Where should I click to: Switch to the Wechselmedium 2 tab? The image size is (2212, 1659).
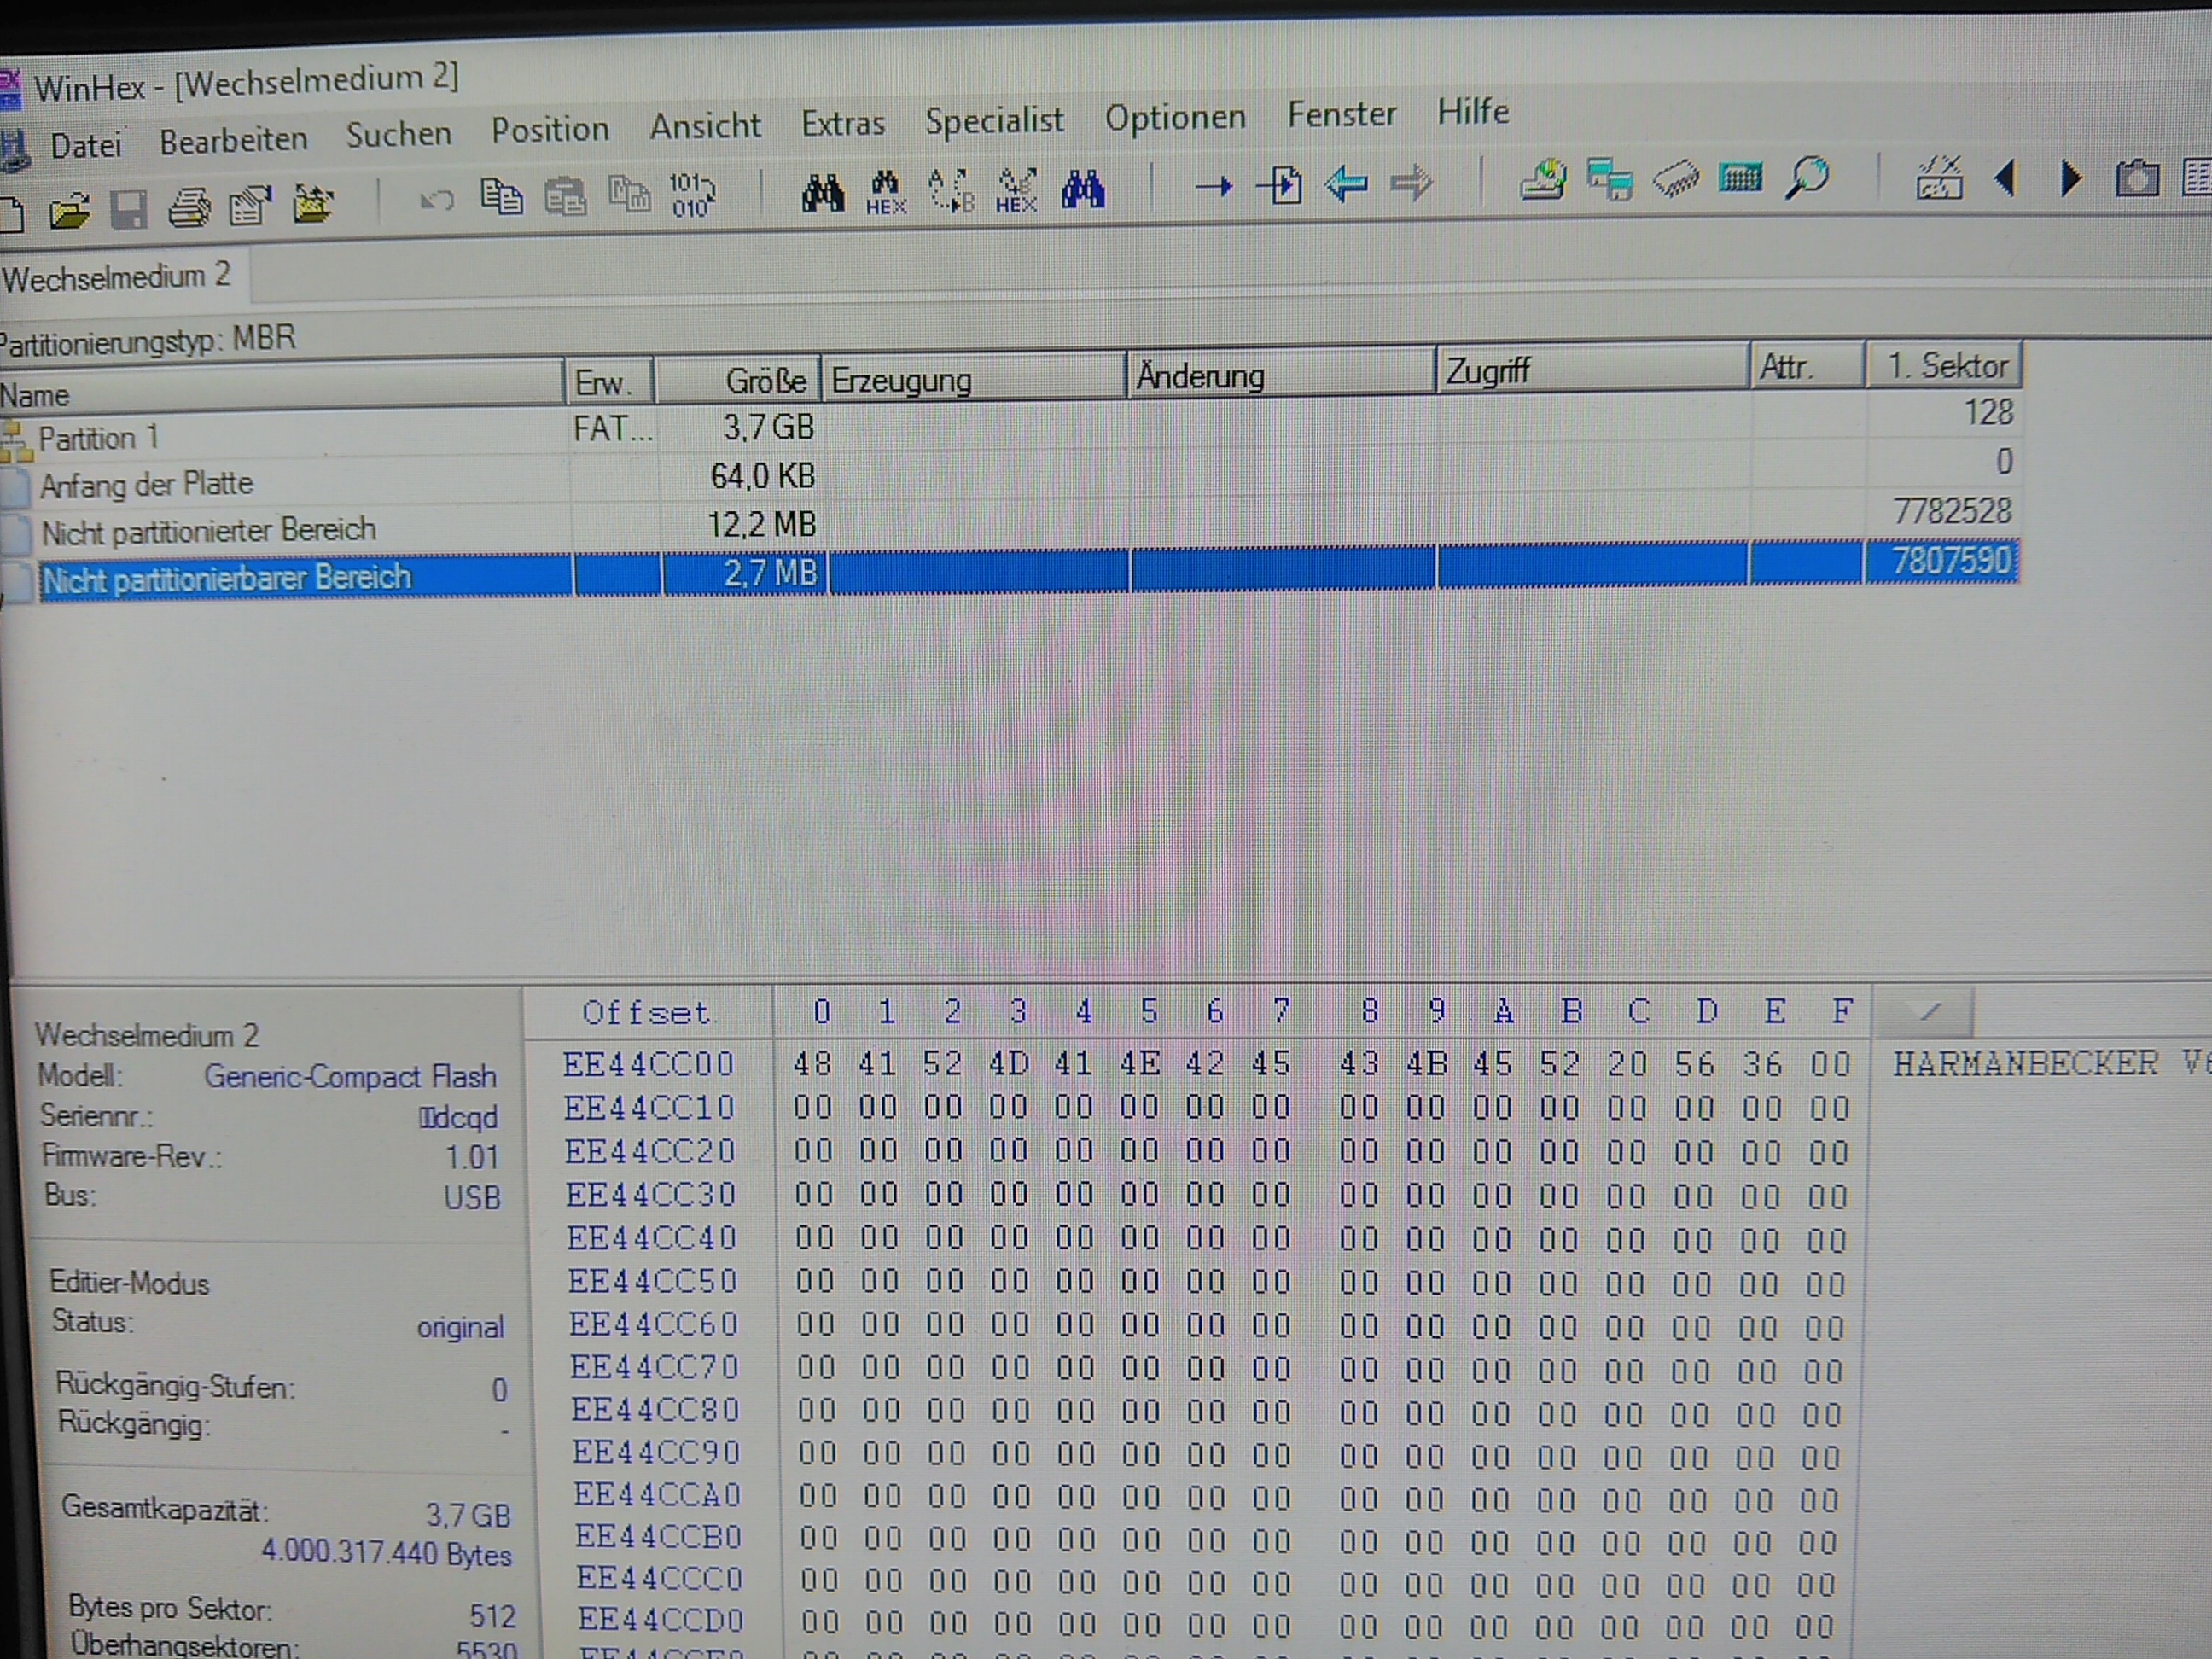pyautogui.click(x=116, y=277)
